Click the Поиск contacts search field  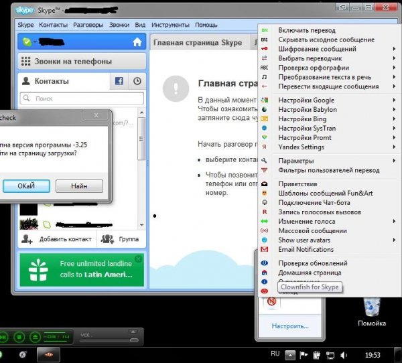(82, 98)
